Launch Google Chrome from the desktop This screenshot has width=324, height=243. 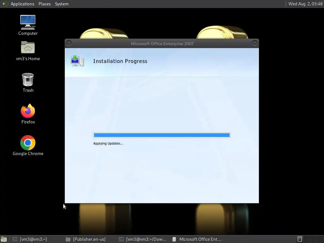[28, 146]
